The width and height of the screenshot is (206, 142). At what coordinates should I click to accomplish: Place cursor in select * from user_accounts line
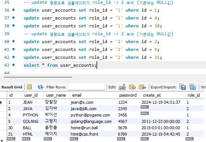click(x=60, y=65)
